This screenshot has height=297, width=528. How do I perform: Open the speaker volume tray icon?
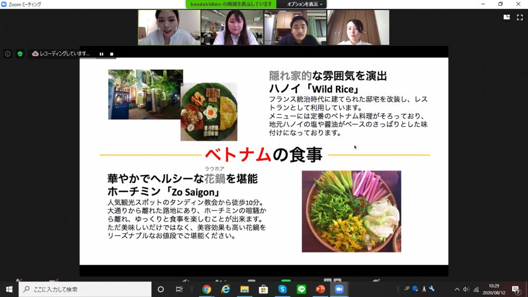tap(466, 289)
